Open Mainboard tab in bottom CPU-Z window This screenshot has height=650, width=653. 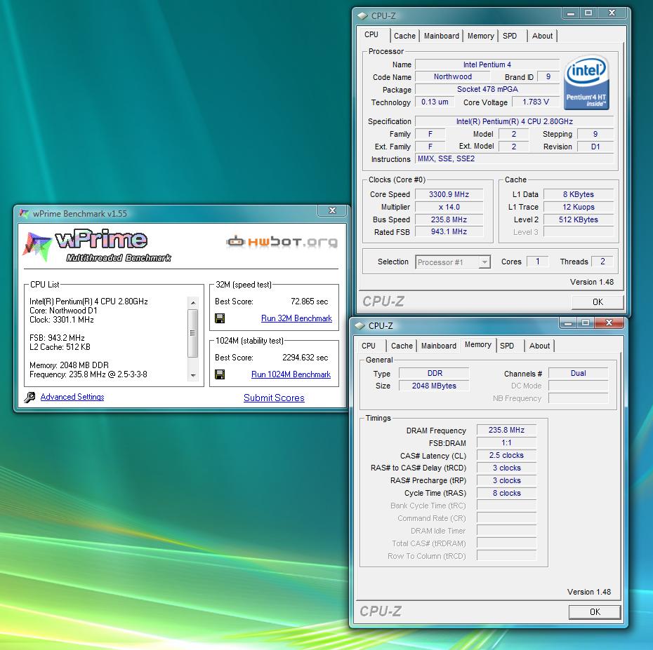pyautogui.click(x=439, y=346)
